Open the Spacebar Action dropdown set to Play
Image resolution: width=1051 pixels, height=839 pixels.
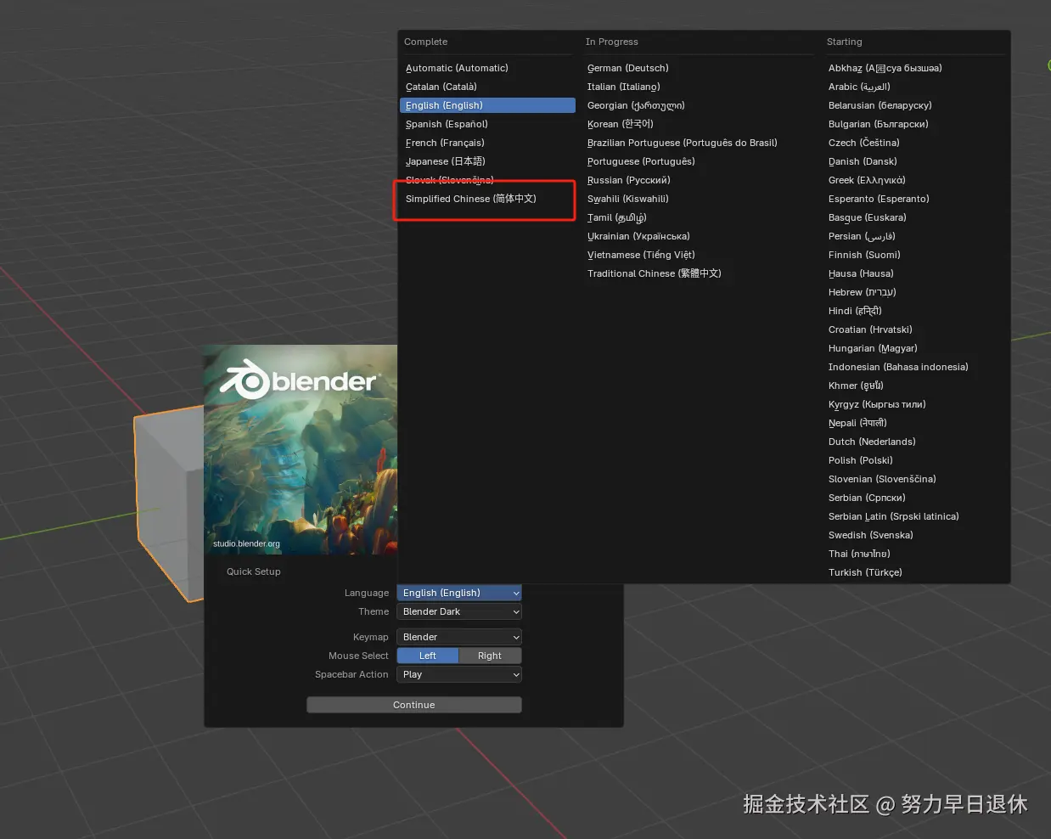click(459, 674)
